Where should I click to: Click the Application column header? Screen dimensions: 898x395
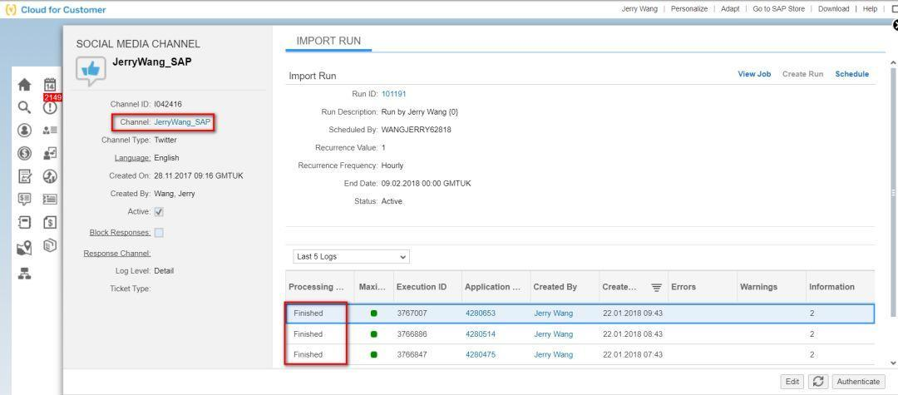[x=496, y=288]
